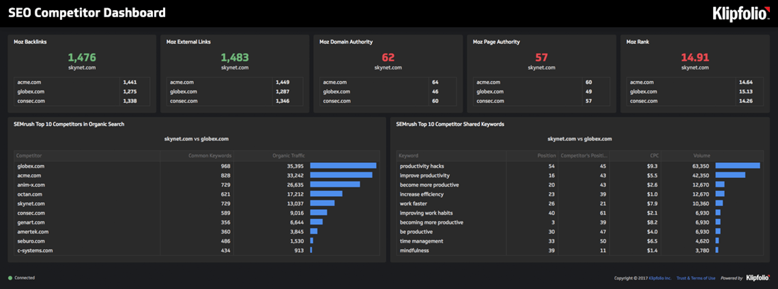This screenshot has width=778, height=289.
Task: Click organic traffic value 13,037
Action: (295, 204)
